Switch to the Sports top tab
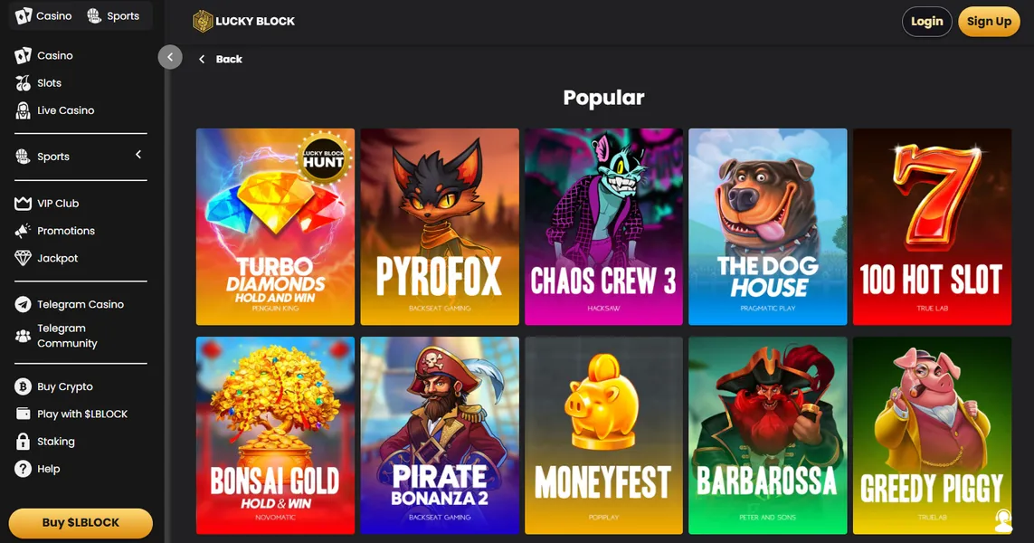 (x=113, y=15)
